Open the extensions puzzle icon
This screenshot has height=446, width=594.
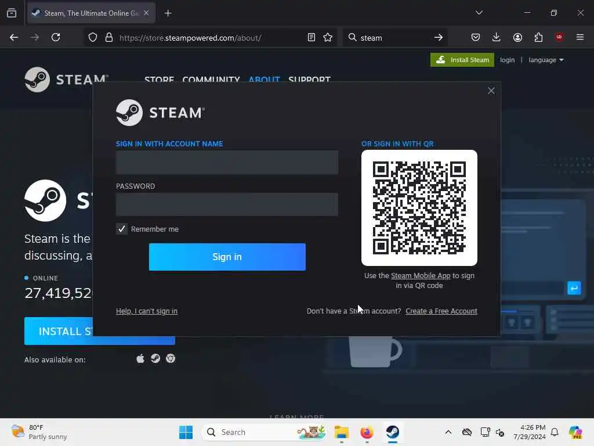point(538,37)
